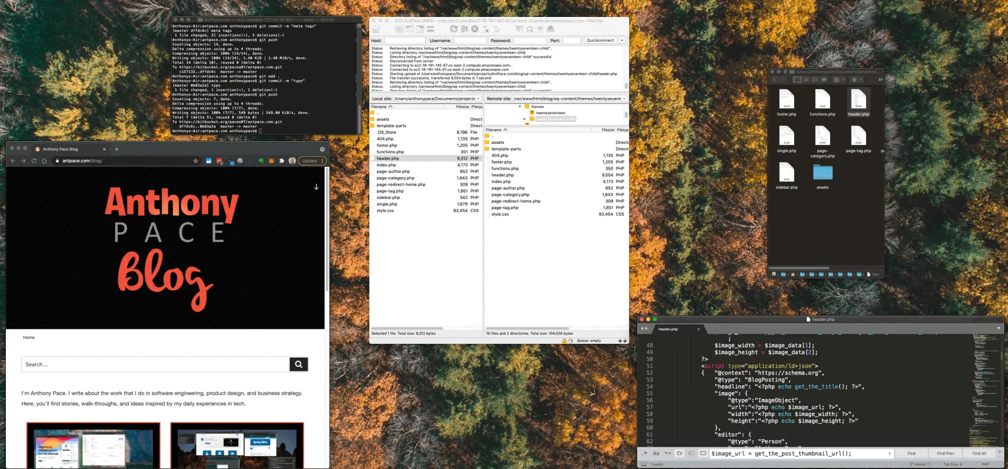
Task: Bookmark the page with the star icon
Action: (x=196, y=161)
